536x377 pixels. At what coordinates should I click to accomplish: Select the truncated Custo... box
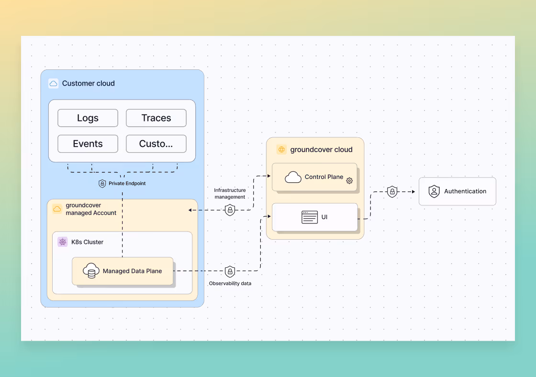click(x=156, y=144)
